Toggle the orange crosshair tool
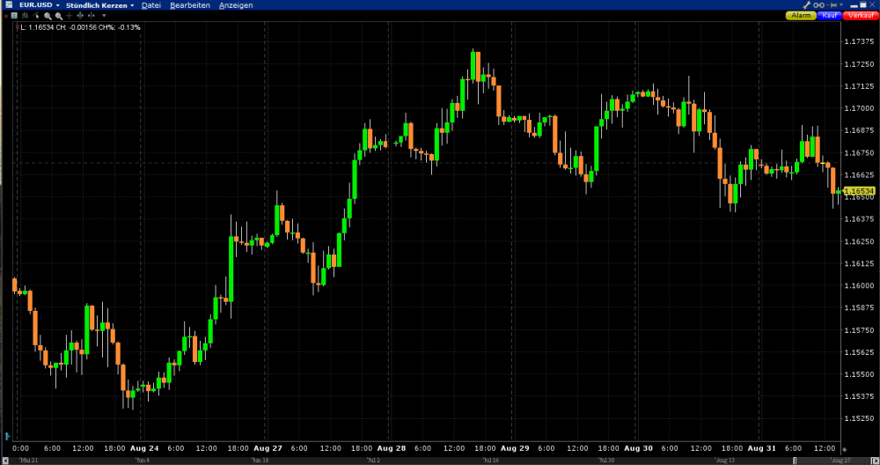 69,16
